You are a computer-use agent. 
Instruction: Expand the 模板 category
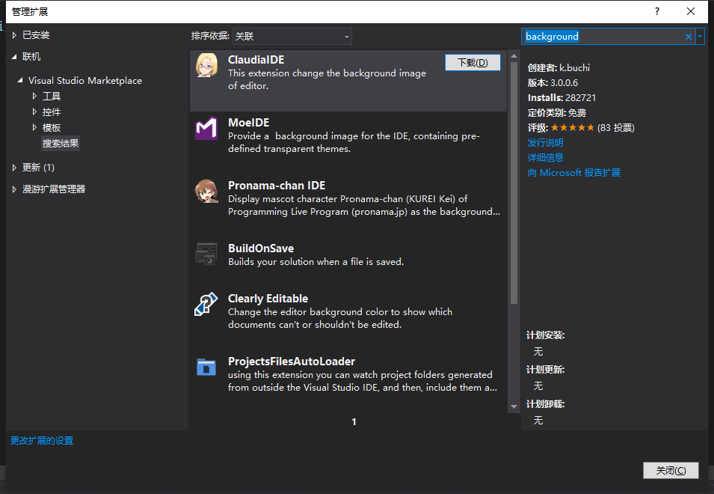point(34,127)
